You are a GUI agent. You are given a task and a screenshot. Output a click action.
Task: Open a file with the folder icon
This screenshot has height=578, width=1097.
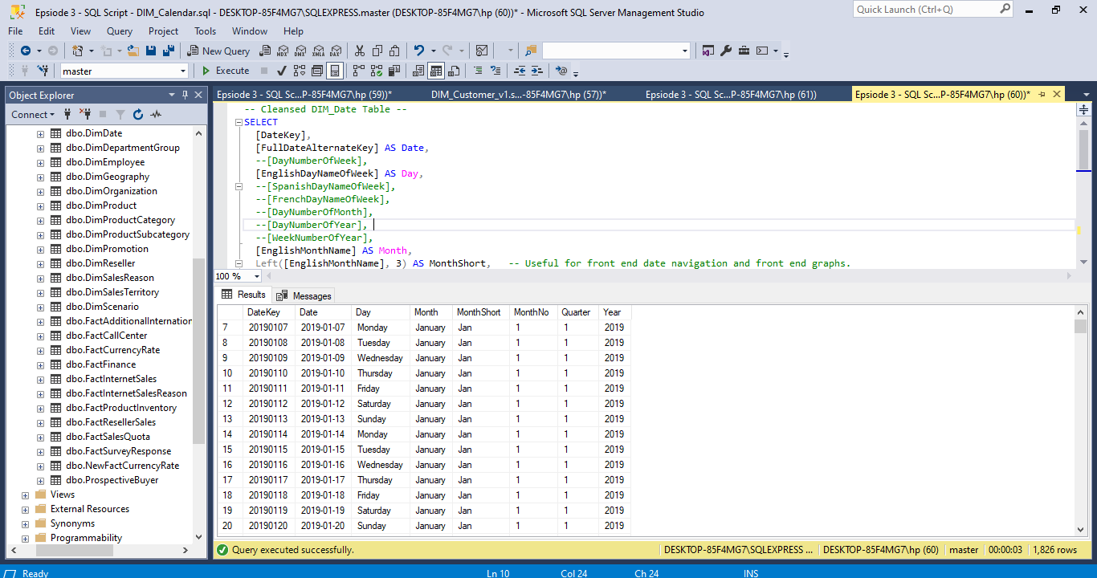133,51
